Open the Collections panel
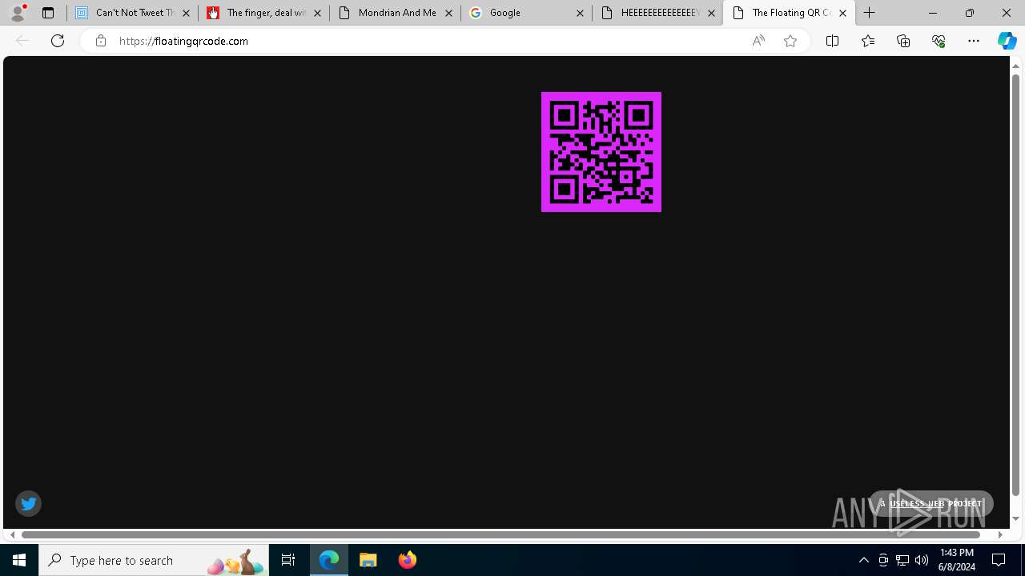 click(x=903, y=41)
